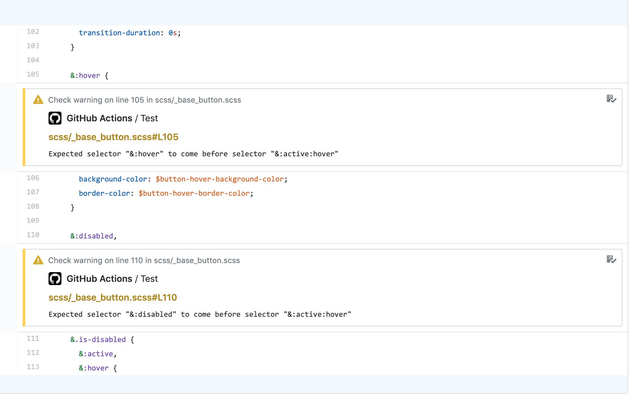The width and height of the screenshot is (636, 398).
Task: Click $button-hover-border-color variable
Action: coord(194,193)
